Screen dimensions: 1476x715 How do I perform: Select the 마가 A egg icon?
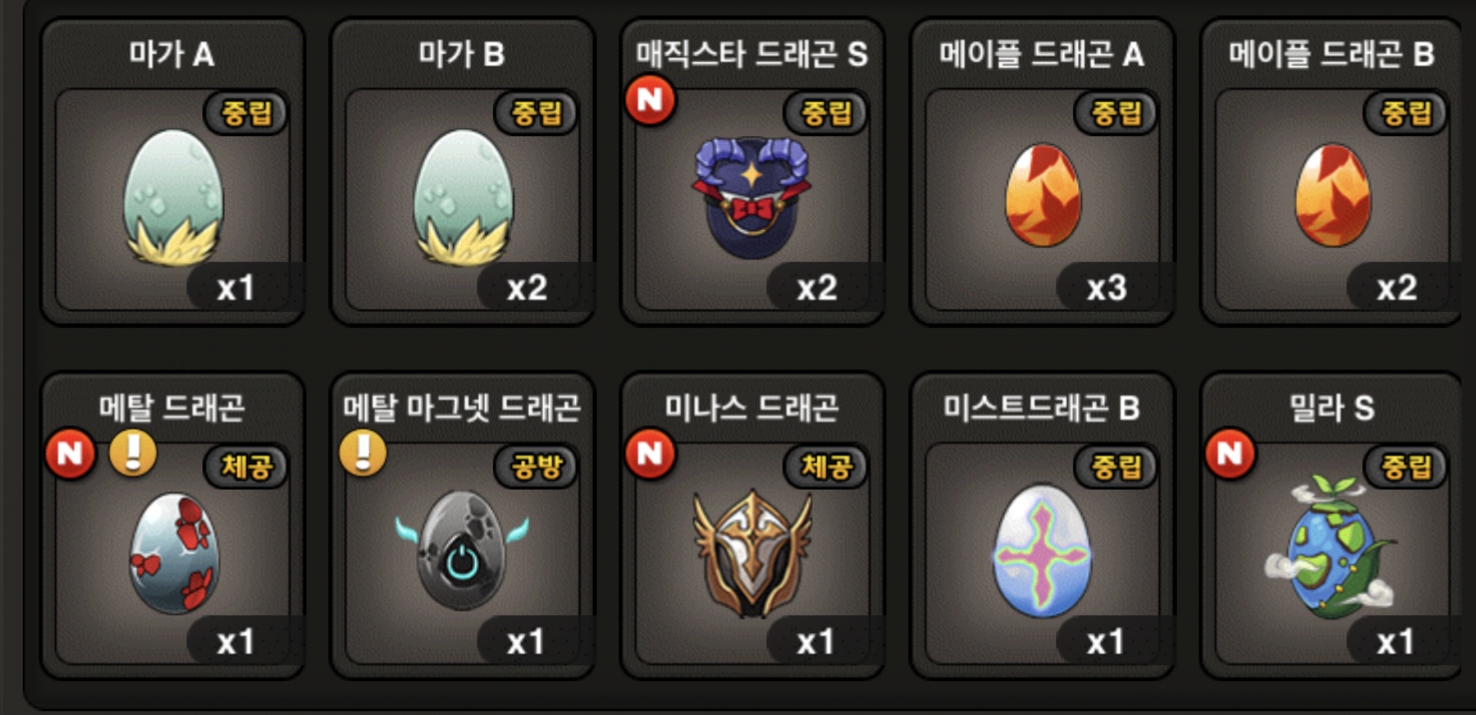(173, 197)
